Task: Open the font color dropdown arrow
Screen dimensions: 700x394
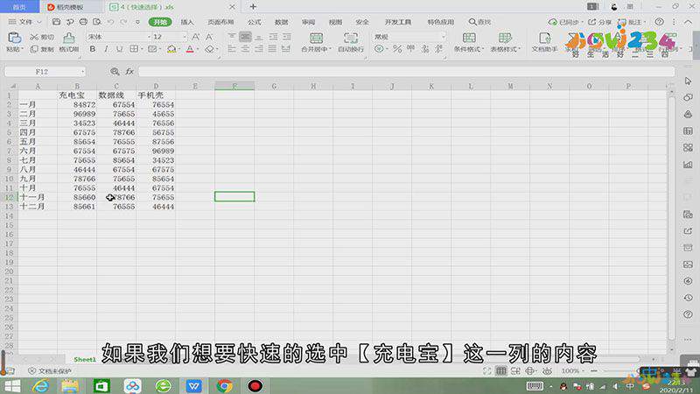Action: click(198, 50)
